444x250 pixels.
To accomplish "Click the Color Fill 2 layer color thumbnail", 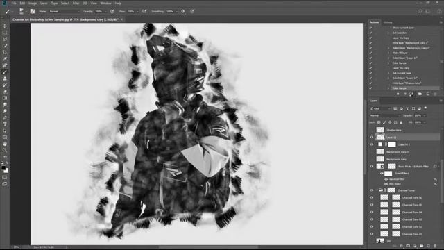I will pyautogui.click(x=380, y=144).
